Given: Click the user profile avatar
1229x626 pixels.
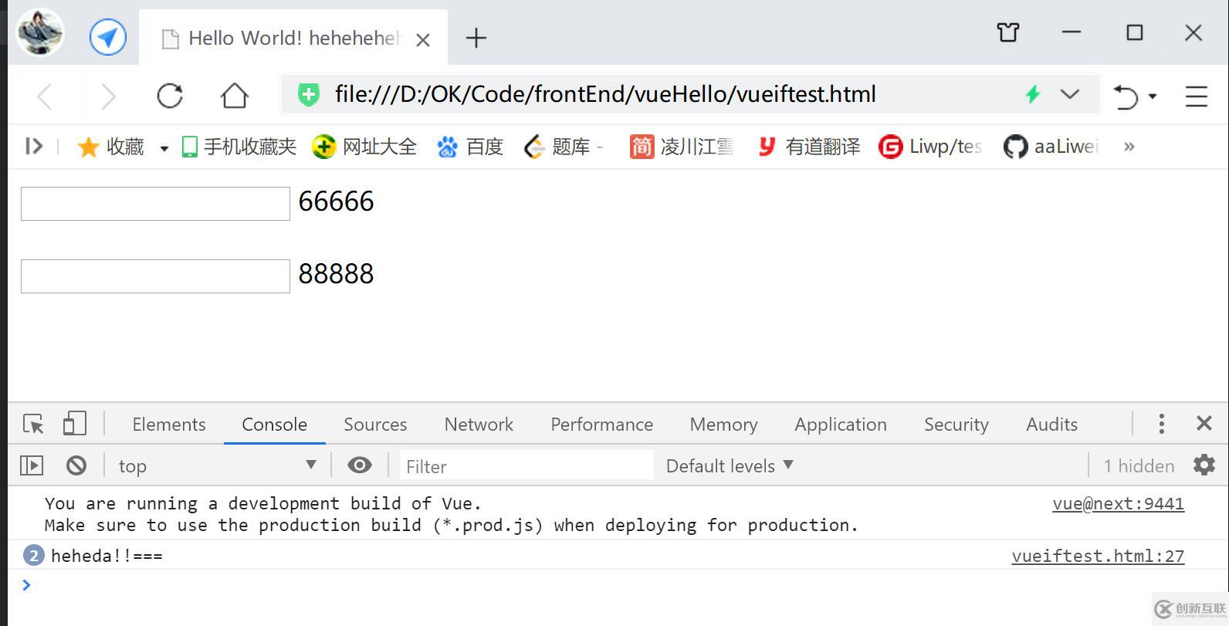Looking at the screenshot, I should (x=39, y=33).
